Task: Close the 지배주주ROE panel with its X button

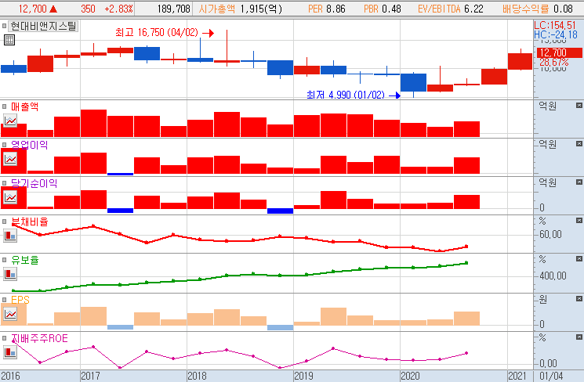Action: pyautogui.click(x=579, y=337)
